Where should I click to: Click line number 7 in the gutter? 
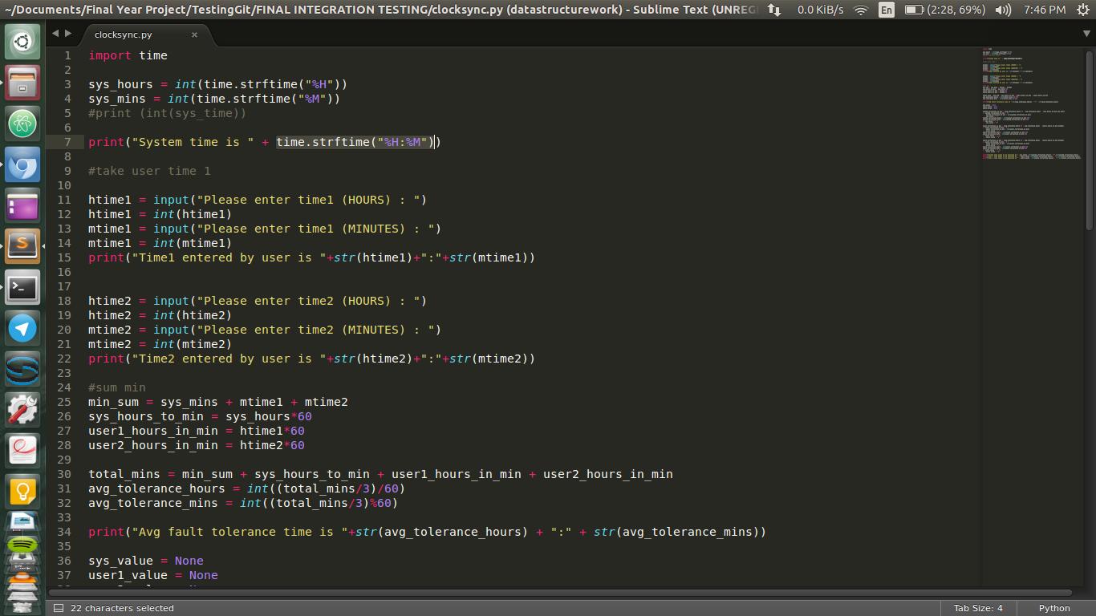(67, 142)
